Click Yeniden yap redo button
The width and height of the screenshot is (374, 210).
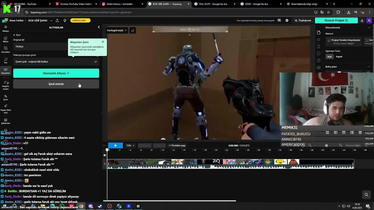tap(177, 146)
